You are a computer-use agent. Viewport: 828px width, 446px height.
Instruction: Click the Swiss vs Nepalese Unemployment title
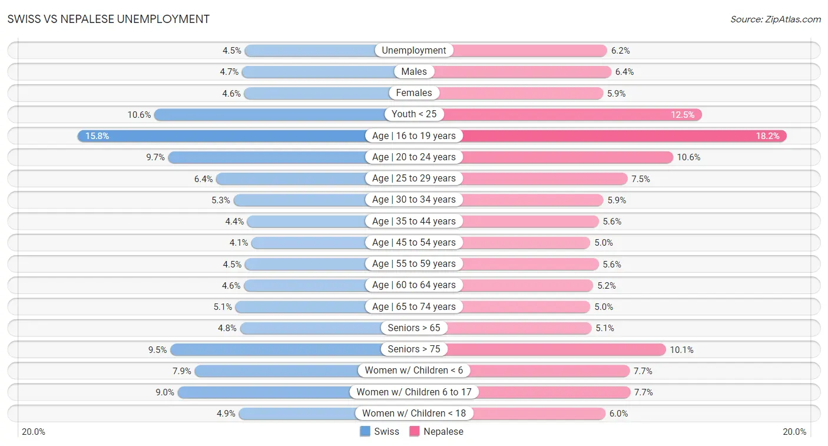click(x=108, y=19)
